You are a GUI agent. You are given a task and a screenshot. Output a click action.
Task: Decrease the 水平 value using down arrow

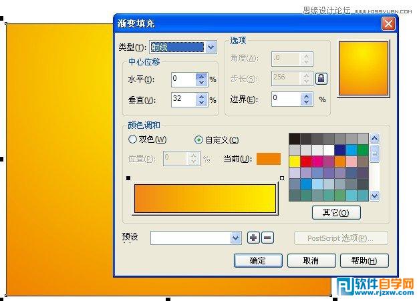coord(202,83)
